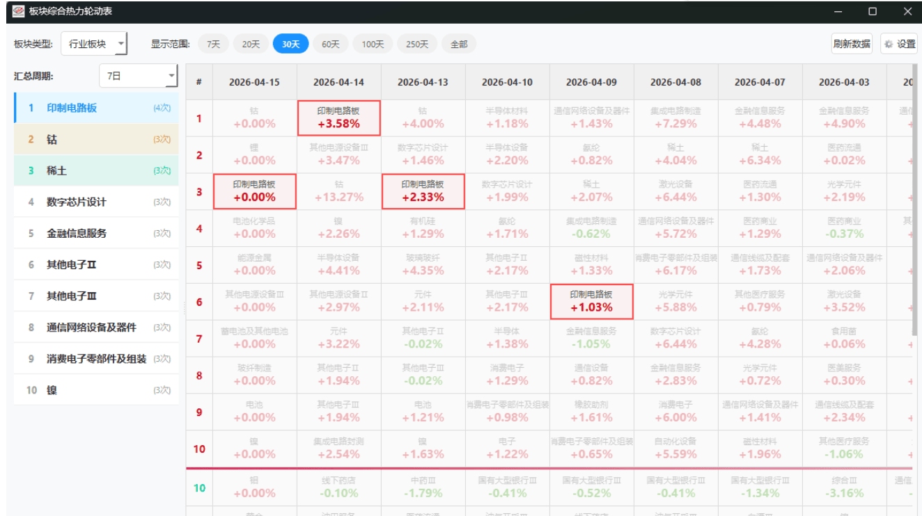Viewport: 922px width, 516px height.
Task: Click the 2026-04-14 column header
Action: pyautogui.click(x=339, y=82)
